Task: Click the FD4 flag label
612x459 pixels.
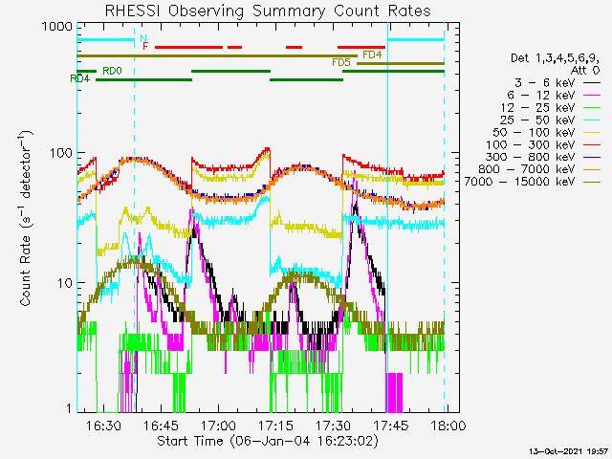Action: pyautogui.click(x=372, y=55)
